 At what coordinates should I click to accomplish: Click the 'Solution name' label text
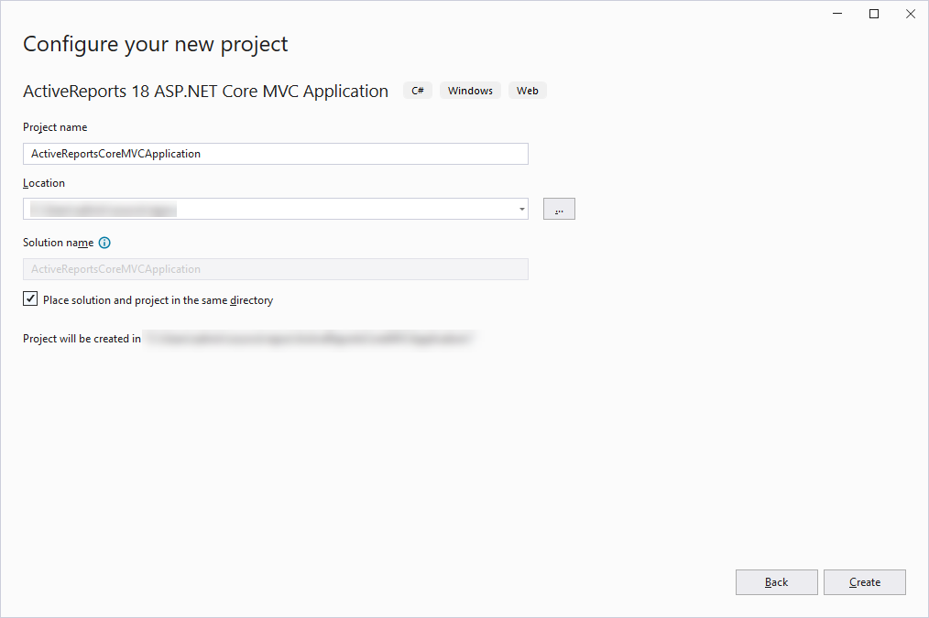[x=58, y=243]
